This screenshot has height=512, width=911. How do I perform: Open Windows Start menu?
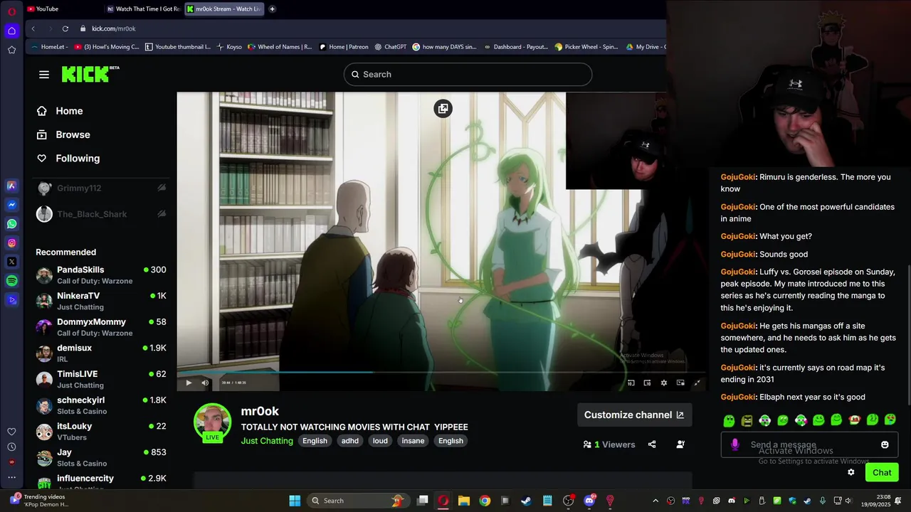pos(295,501)
